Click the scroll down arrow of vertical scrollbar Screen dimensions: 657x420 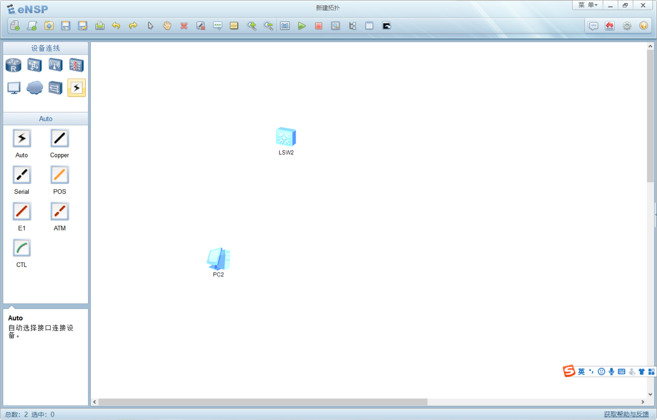[650, 394]
